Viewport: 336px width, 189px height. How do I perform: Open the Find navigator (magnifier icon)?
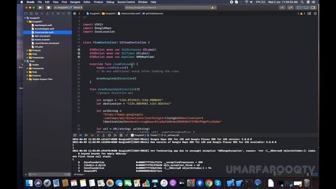coord(42,14)
